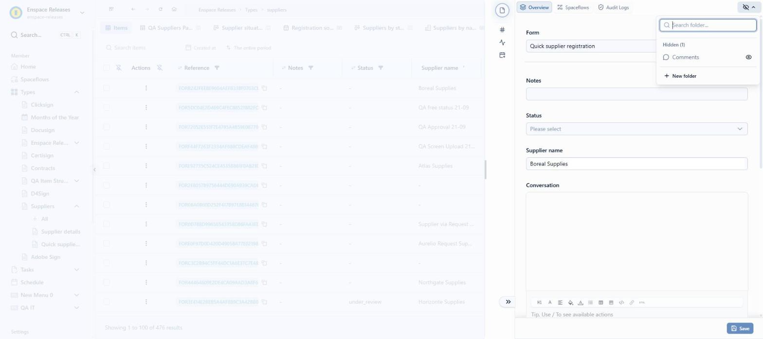Open the QA Suppliers Pa... tab
This screenshot has width=763, height=339.
(x=170, y=28)
